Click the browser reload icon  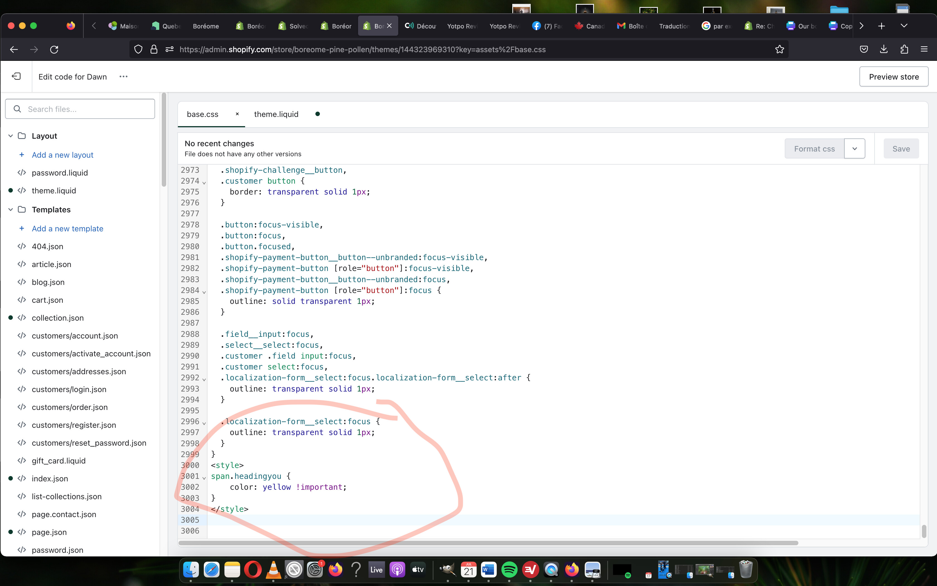coord(54,49)
